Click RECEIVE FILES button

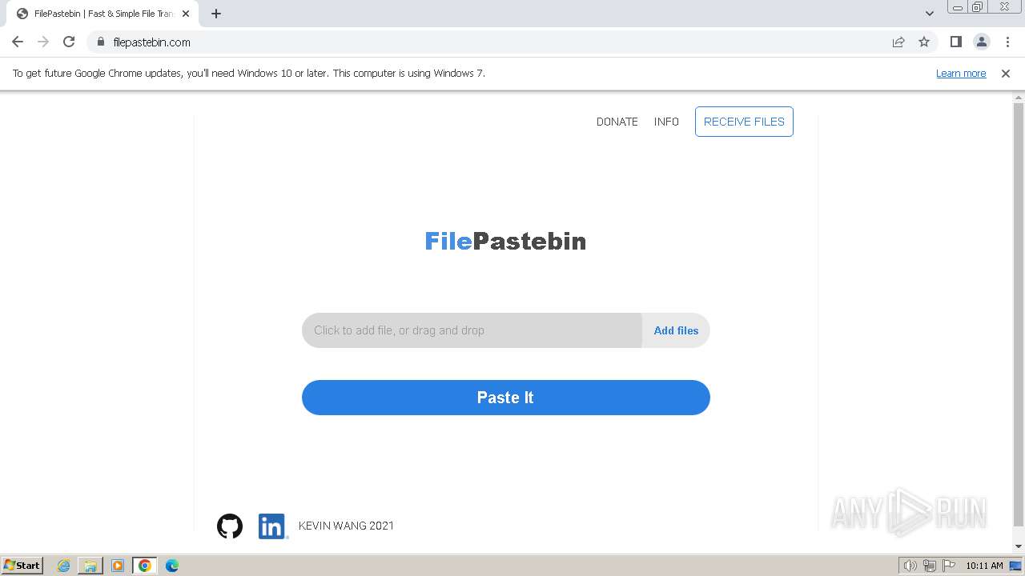point(744,122)
